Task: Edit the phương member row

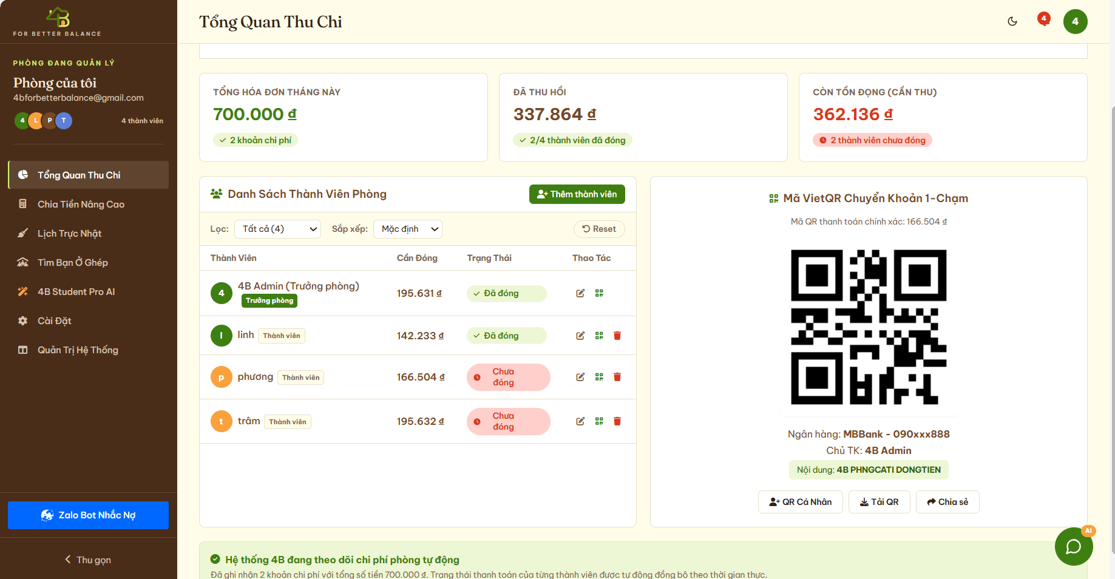Action: (x=580, y=377)
